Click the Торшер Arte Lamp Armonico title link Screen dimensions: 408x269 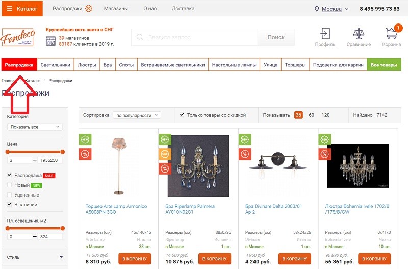coord(116,209)
